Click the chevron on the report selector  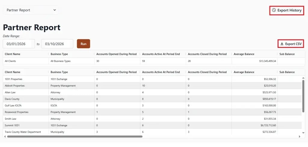[55, 10]
